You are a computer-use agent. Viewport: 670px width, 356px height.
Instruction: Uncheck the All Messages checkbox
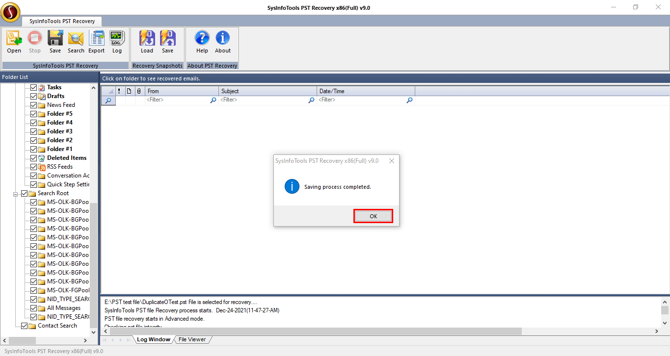[34, 308]
